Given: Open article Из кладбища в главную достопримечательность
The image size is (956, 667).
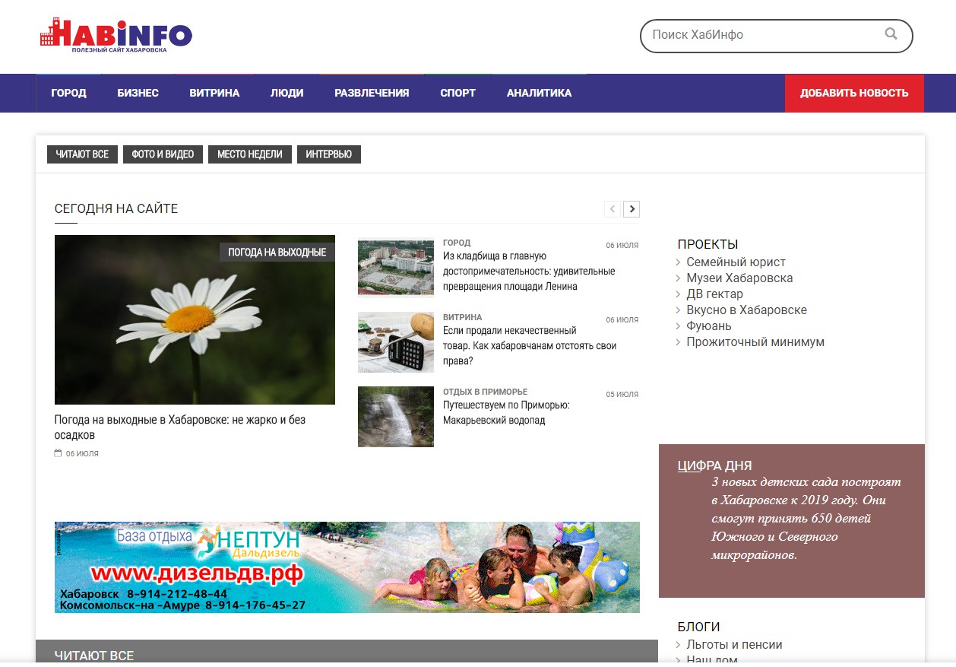Looking at the screenshot, I should (x=529, y=272).
